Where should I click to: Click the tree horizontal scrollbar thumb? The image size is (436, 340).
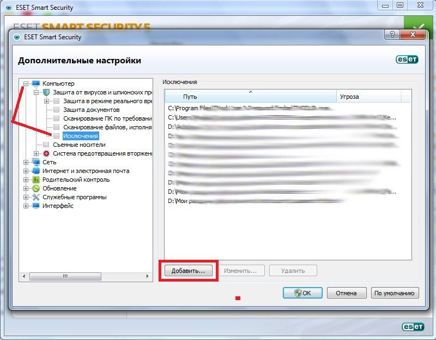pyautogui.click(x=65, y=276)
